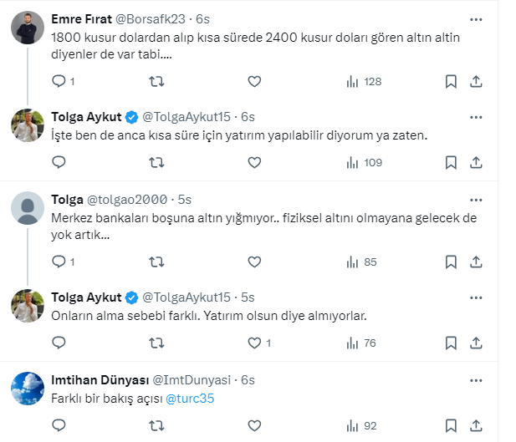Open more options on Emre Fırat's tweet
The height and width of the screenshot is (442, 516).
[x=476, y=18]
